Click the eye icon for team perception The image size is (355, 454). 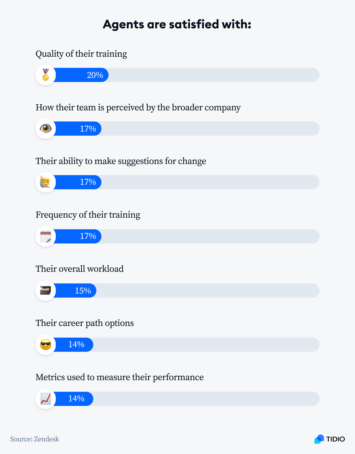[46, 129]
